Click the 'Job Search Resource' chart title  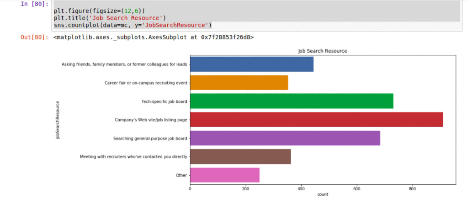point(323,51)
